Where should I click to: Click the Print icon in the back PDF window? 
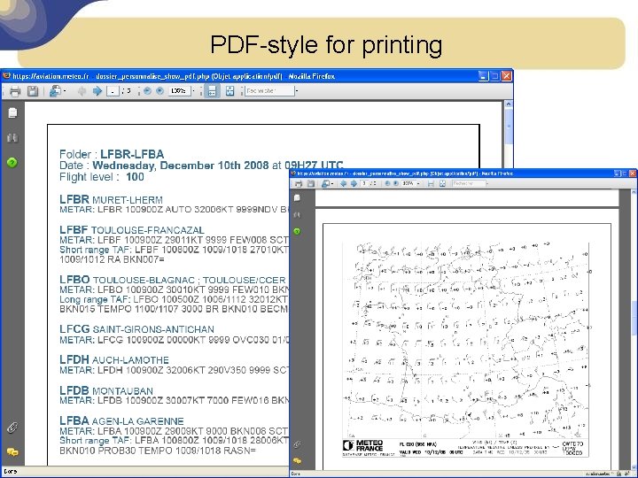coord(15,91)
